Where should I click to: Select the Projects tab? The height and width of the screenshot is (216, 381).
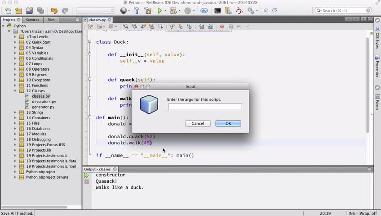9,20
